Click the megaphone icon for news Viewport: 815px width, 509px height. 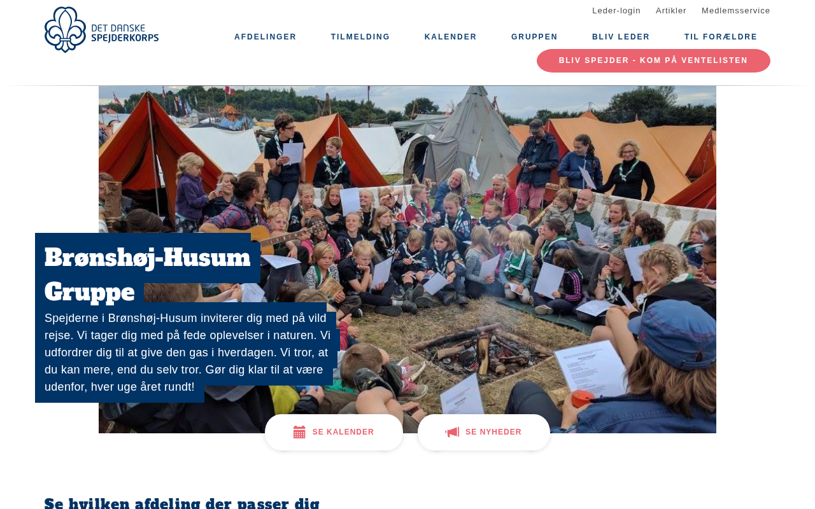tap(452, 432)
